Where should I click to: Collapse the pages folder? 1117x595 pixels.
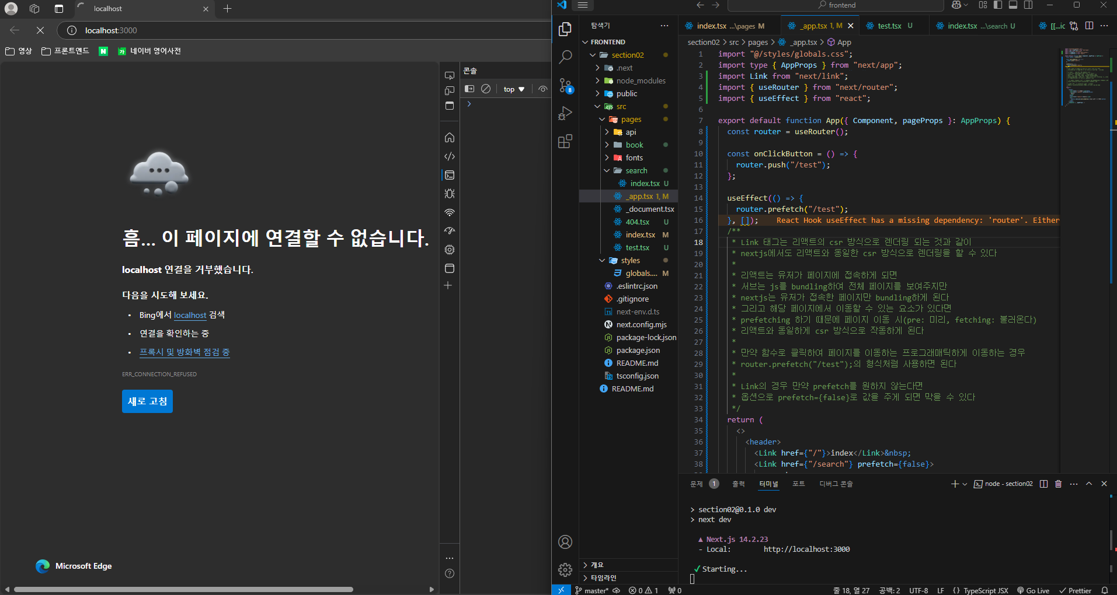(x=628, y=119)
